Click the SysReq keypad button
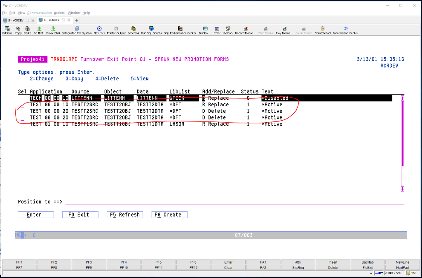The image size is (422, 278). pos(298,268)
